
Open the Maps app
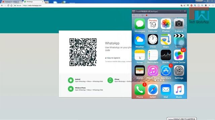pyautogui.click(x=166, y=39)
